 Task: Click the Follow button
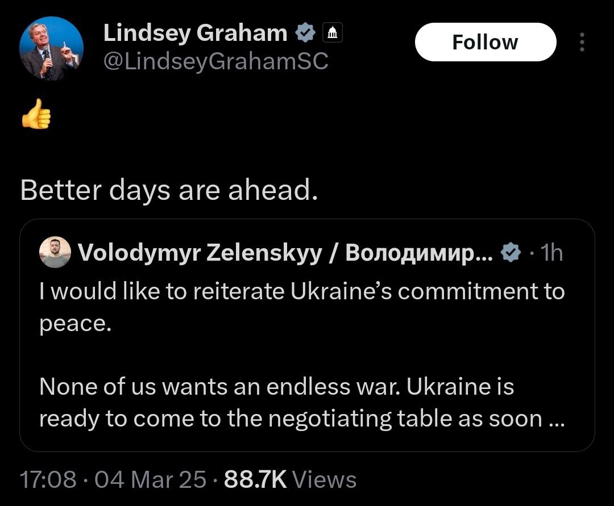485,42
